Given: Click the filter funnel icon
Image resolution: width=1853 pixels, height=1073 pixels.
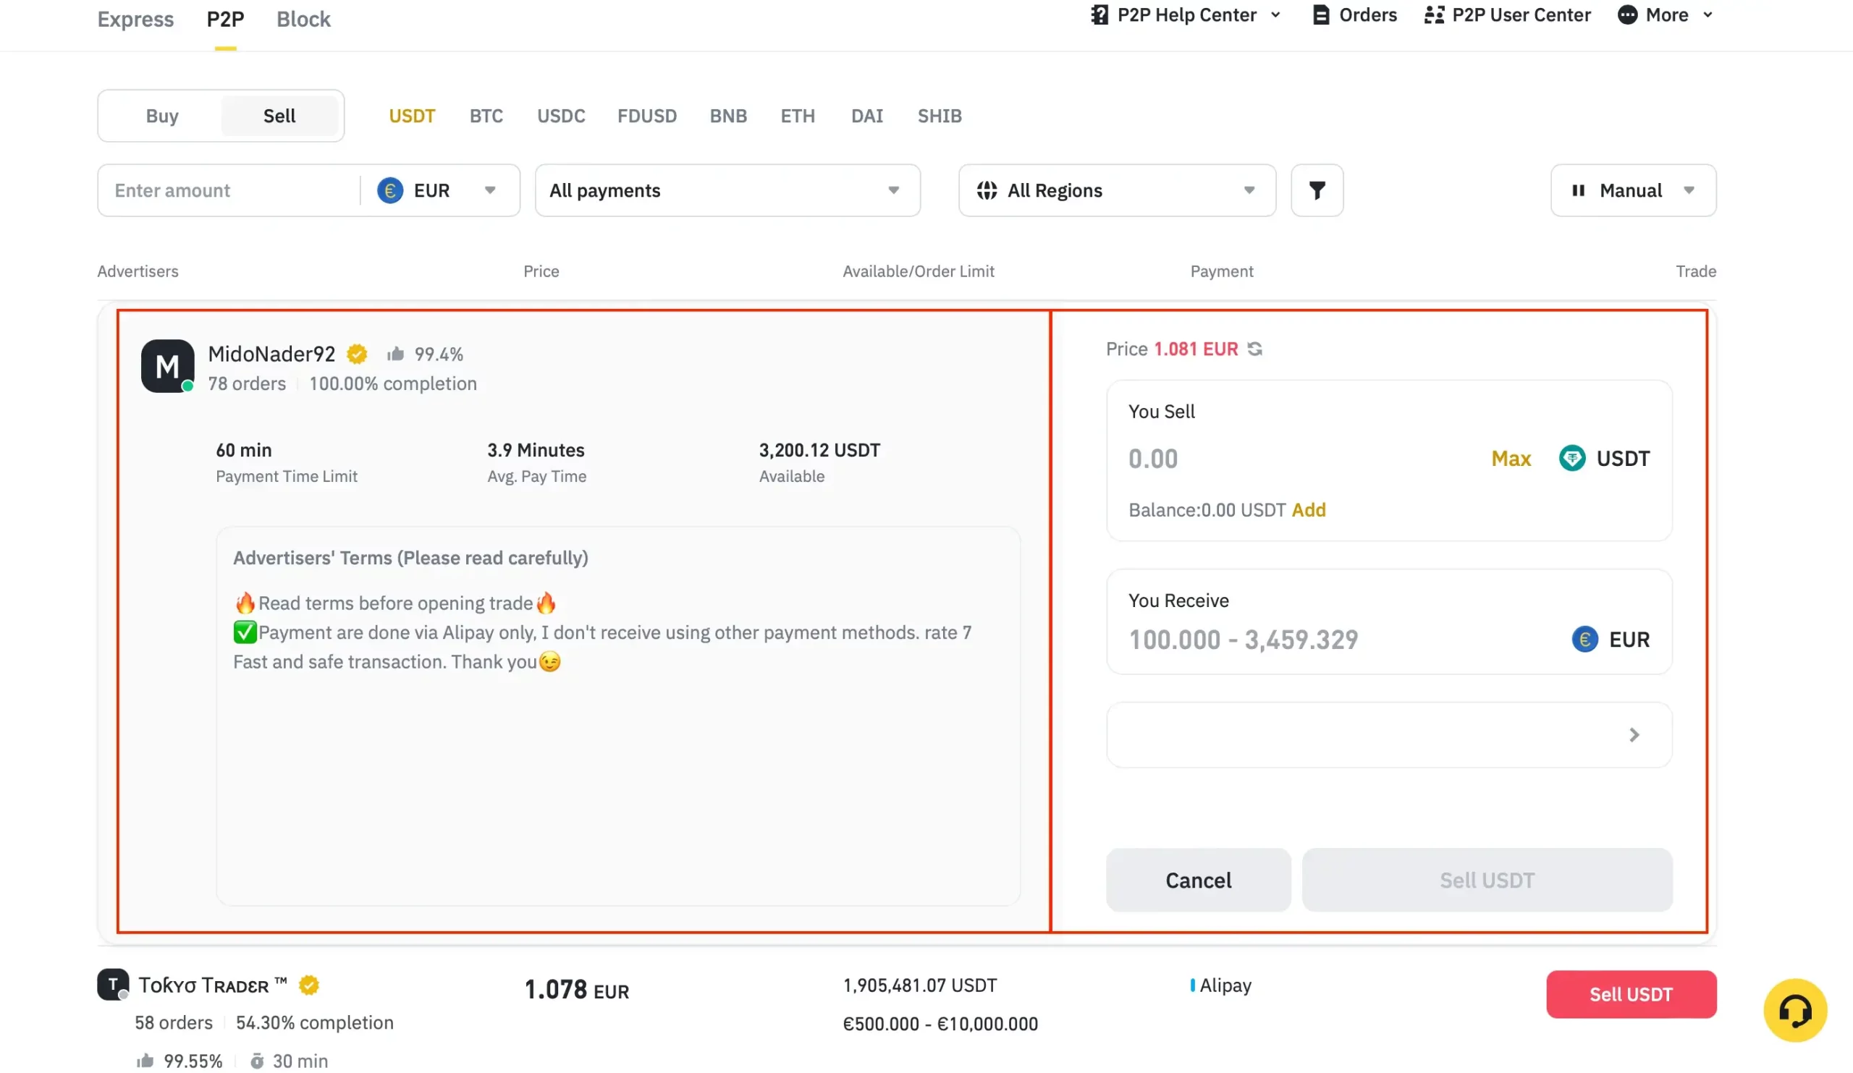Looking at the screenshot, I should pyautogui.click(x=1317, y=190).
